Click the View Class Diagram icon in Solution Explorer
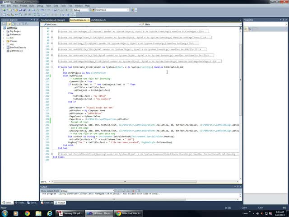The width and height of the screenshot is (289, 217). [x=26, y=24]
